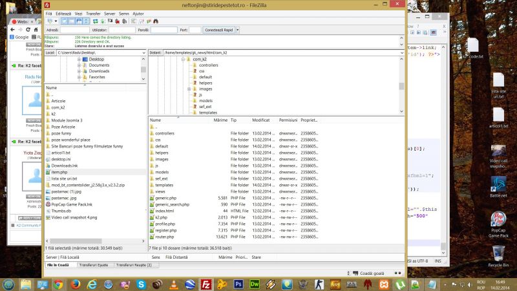This screenshot has height=291, width=517.
Task: Select 'helpers' node in remote tree
Action: (205, 83)
